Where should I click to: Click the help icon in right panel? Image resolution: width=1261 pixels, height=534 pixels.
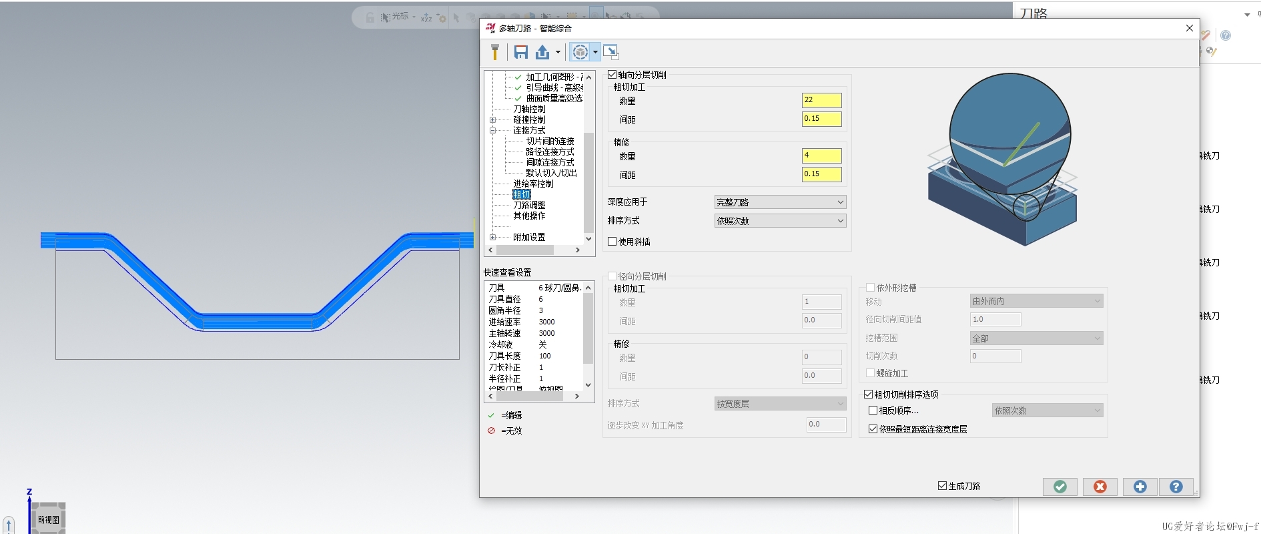pyautogui.click(x=1226, y=35)
